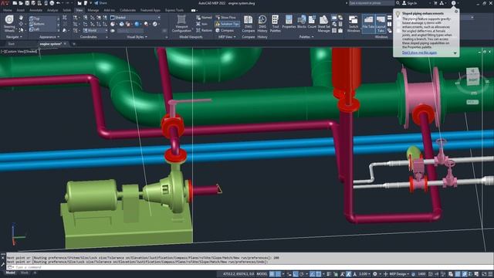Open the Blocks palette

coord(302,22)
